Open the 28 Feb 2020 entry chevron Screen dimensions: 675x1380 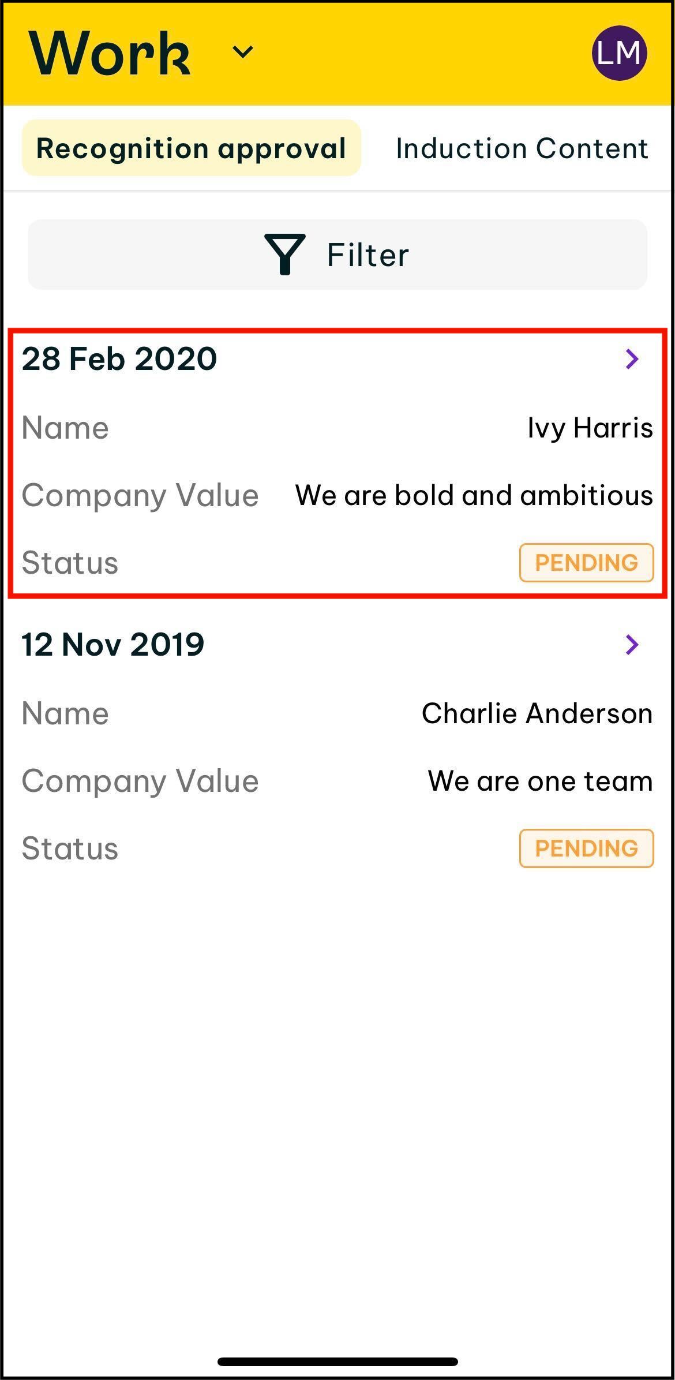click(632, 359)
